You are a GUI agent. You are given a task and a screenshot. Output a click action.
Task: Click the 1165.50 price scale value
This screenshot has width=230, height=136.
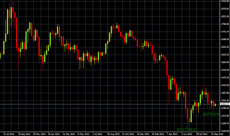tap(225, 131)
